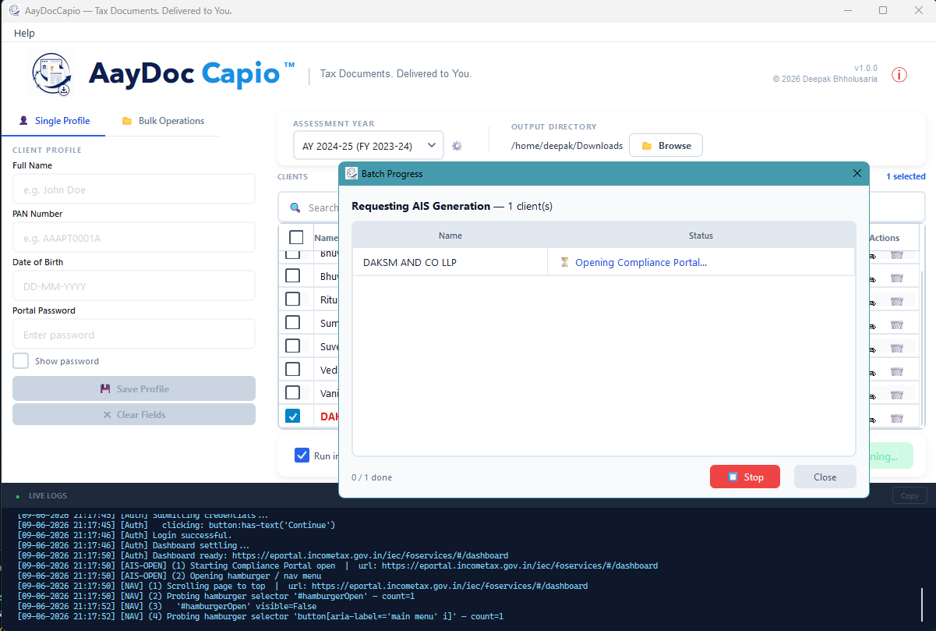The height and width of the screenshot is (631, 936).
Task: Click the Copy button in Live Logs
Action: coord(910,496)
